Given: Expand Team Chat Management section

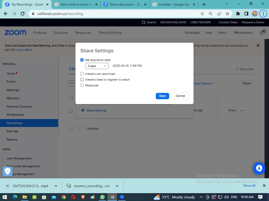Looking at the screenshot, I should pyautogui.click(x=23, y=166).
